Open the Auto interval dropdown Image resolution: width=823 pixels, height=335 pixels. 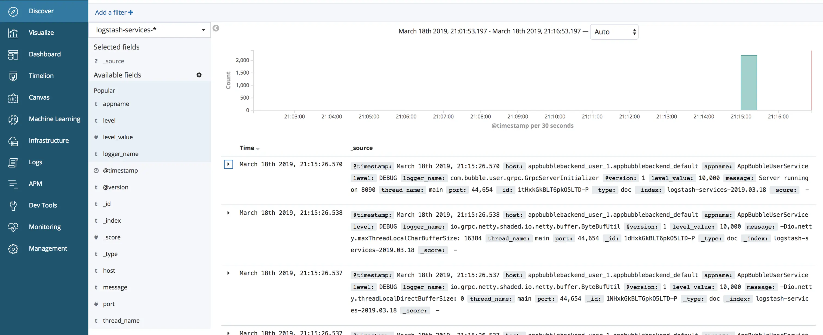click(614, 32)
